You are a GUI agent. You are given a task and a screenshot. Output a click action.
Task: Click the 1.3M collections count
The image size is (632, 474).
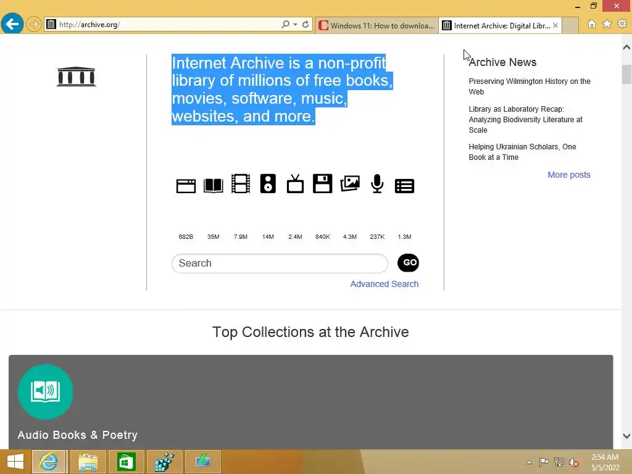coord(404,236)
